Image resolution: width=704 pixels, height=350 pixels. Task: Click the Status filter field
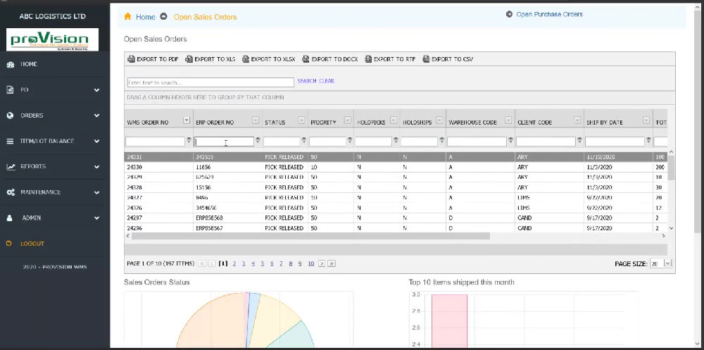coord(282,142)
